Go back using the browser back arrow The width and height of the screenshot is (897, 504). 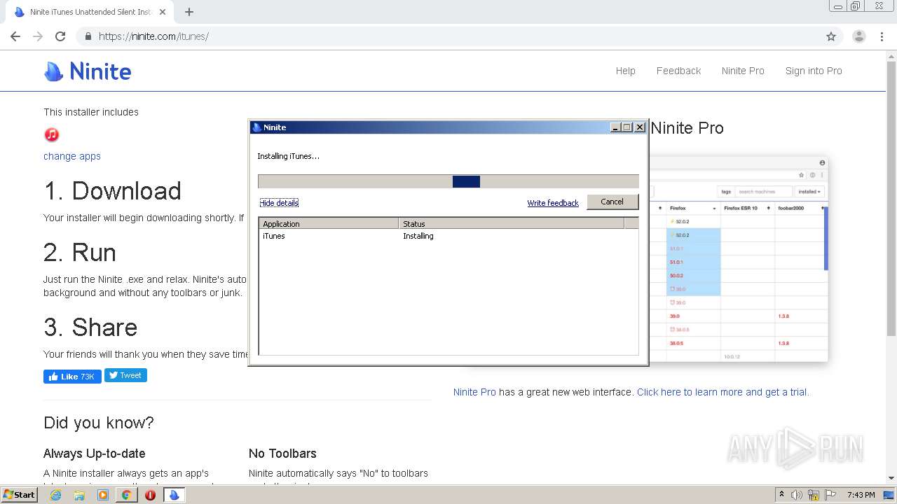pos(15,36)
